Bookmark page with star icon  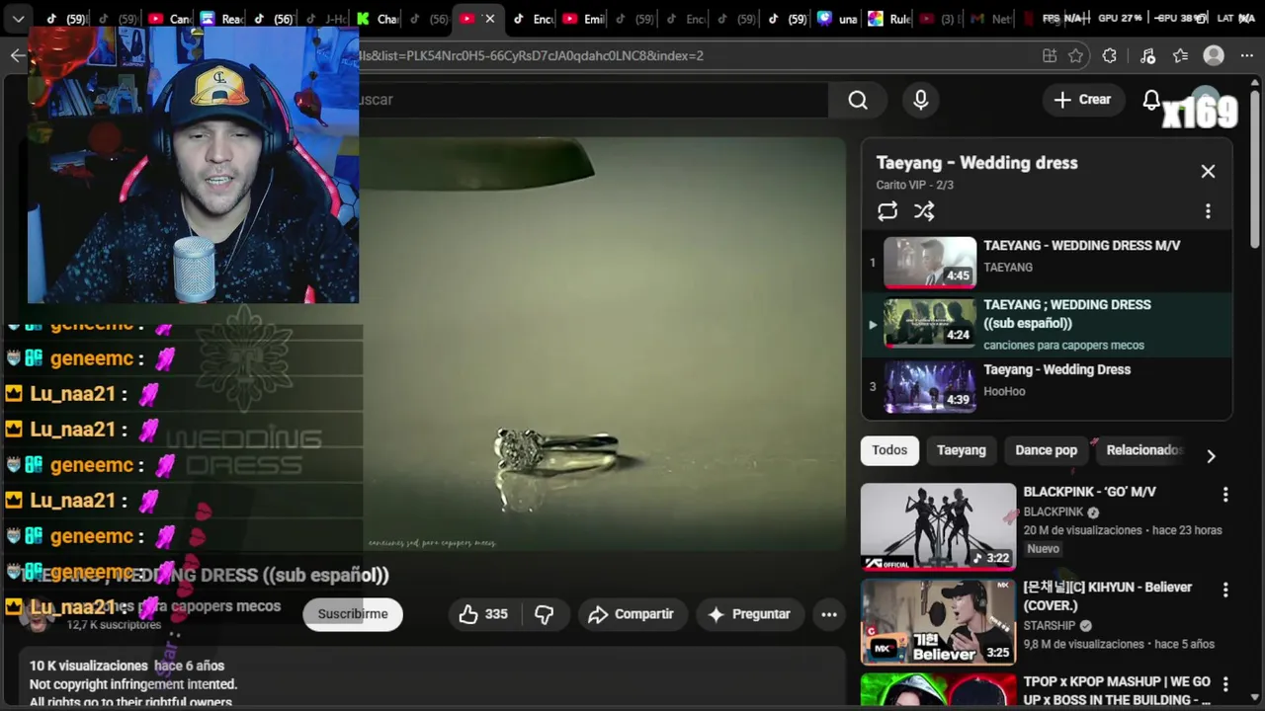click(x=1076, y=56)
